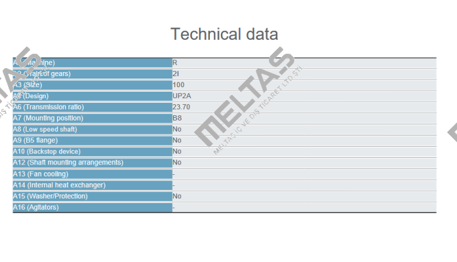The height and width of the screenshot is (262, 457).
Task: Select the A15 (Washer/Protection) label
Action: (50, 196)
